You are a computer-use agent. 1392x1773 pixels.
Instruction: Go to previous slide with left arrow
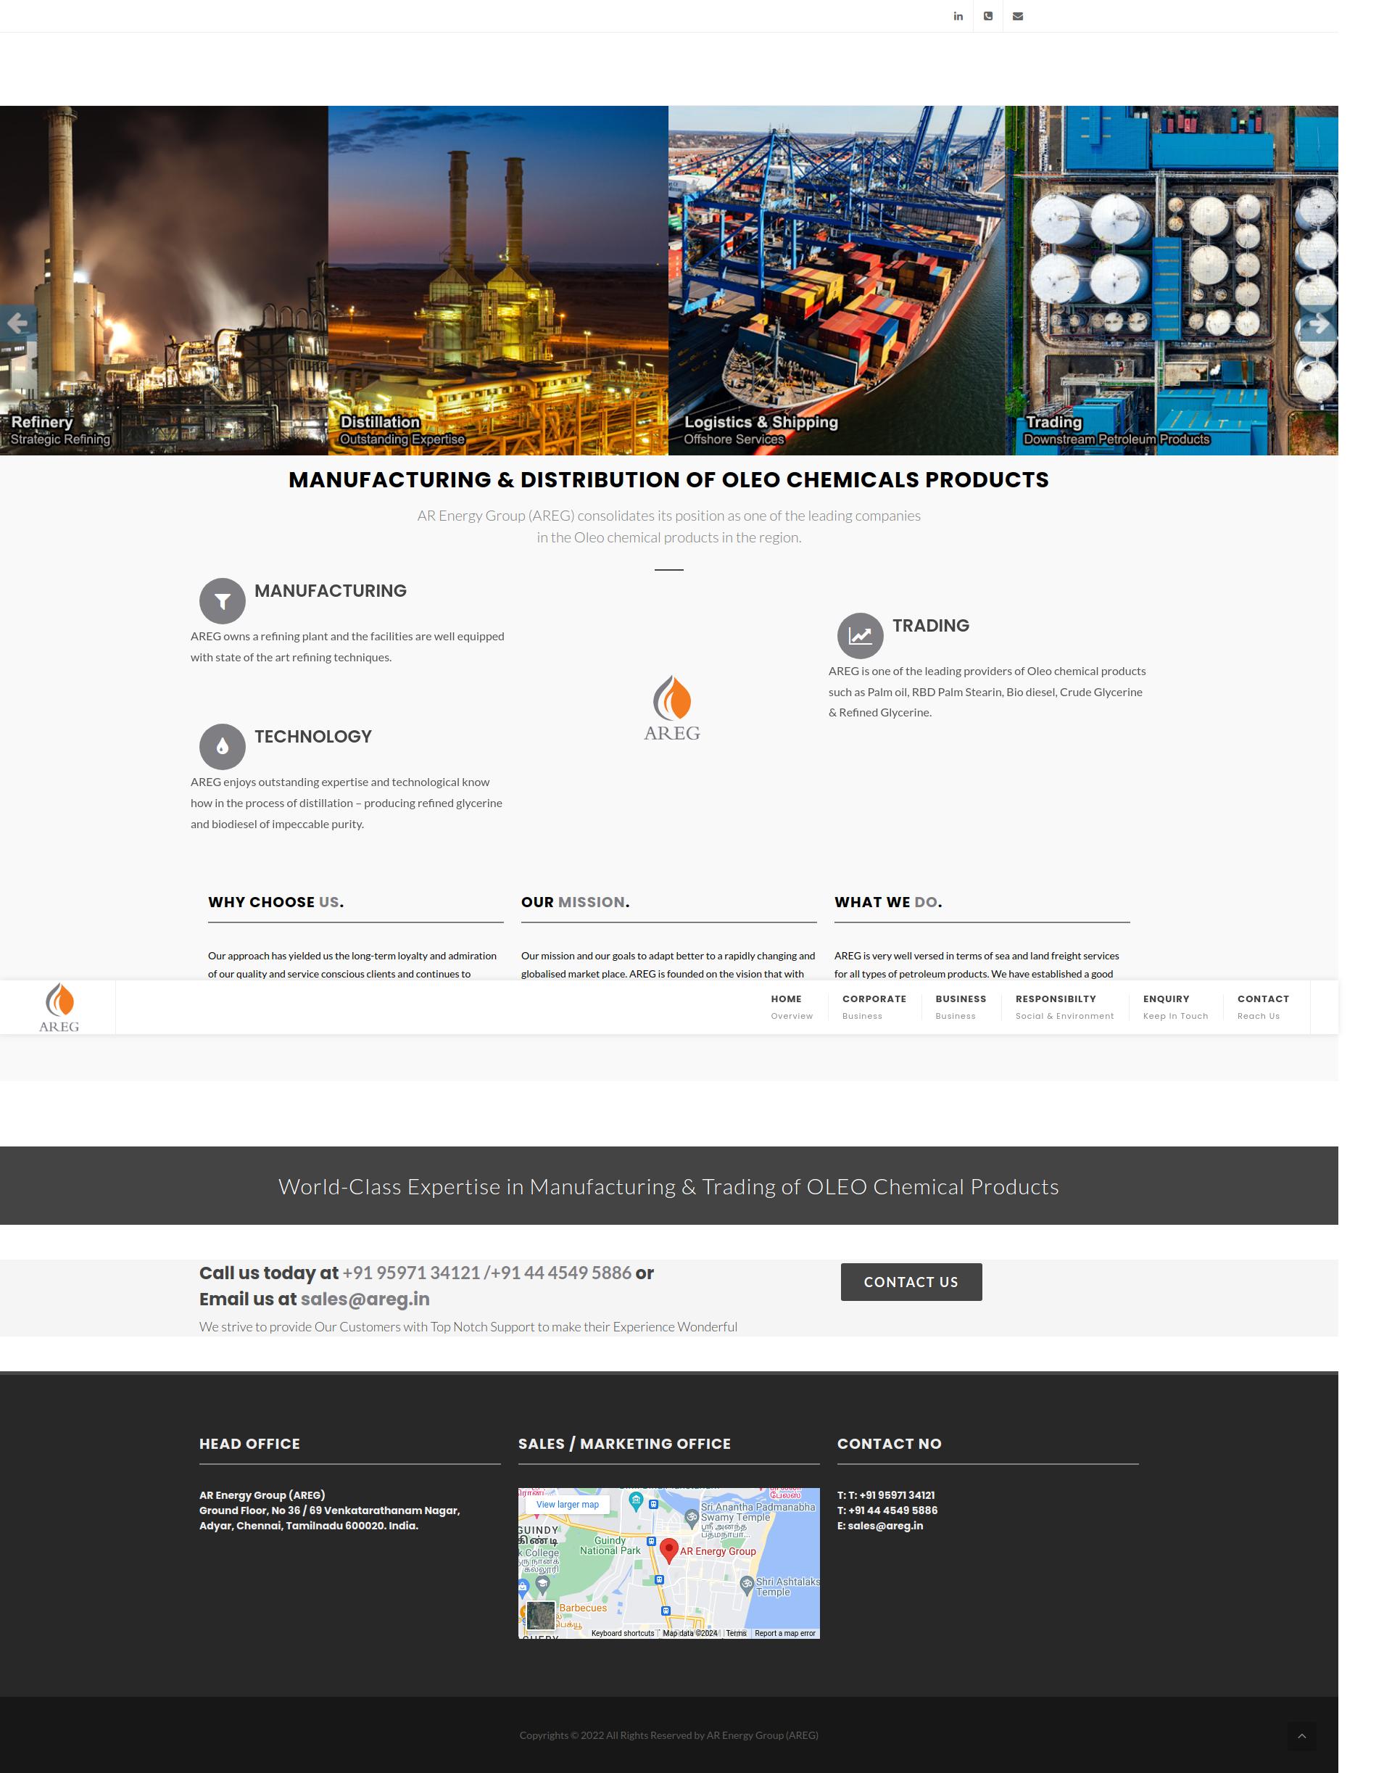(x=18, y=323)
